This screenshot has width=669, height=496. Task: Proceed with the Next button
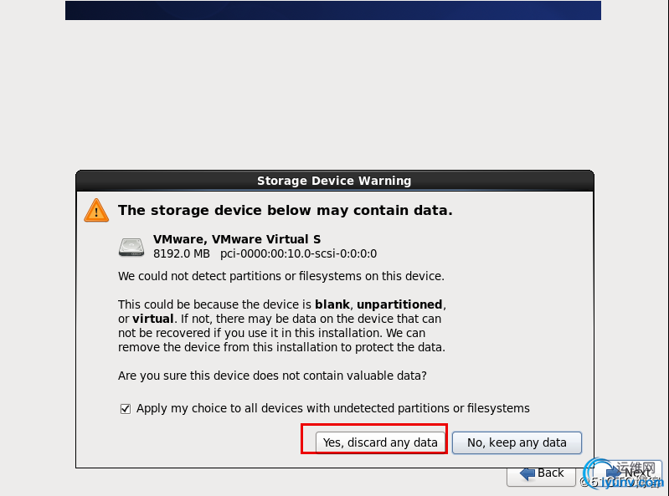coord(638,473)
